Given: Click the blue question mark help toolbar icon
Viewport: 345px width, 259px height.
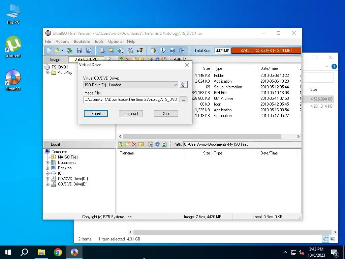Looking at the screenshot, I should pos(172,51).
